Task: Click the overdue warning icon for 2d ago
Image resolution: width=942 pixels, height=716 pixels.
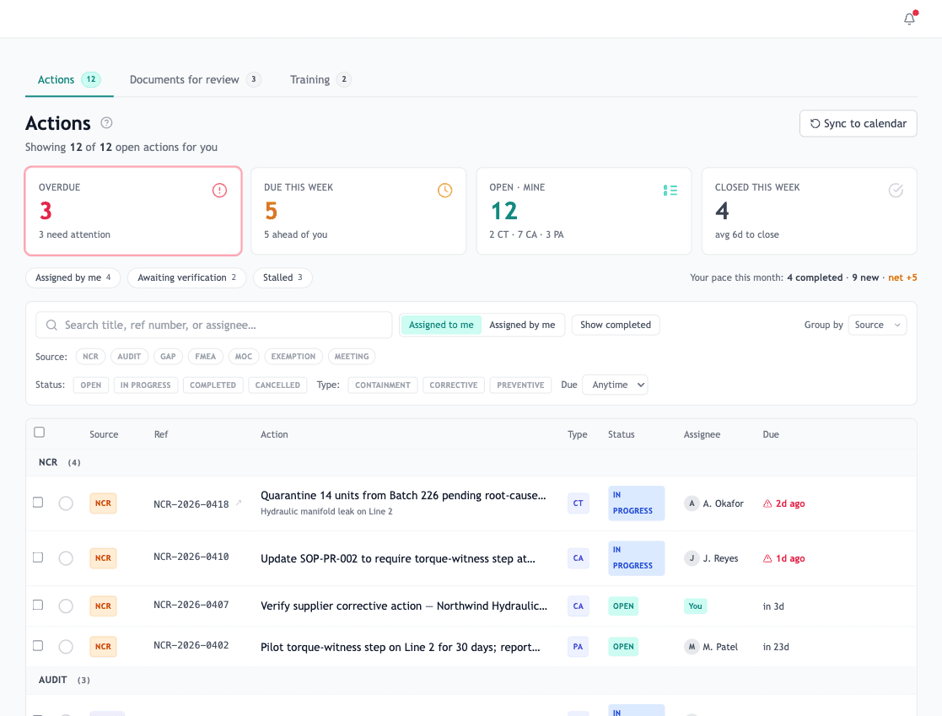Action: [767, 503]
